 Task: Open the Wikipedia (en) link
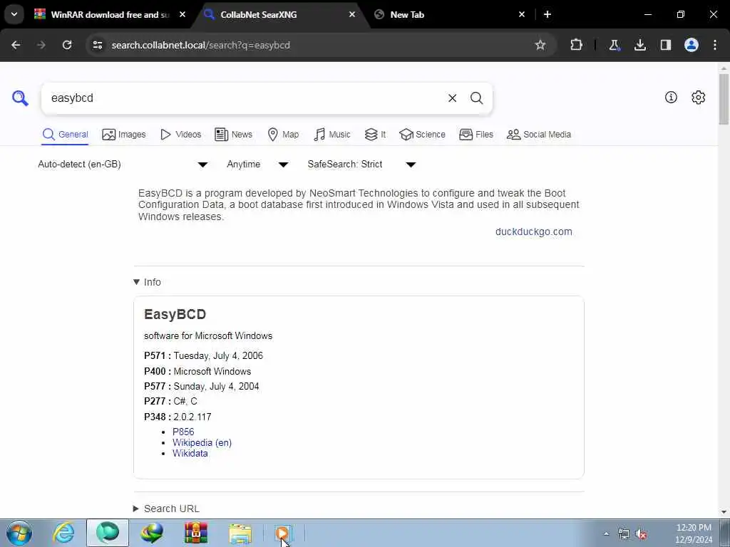tap(202, 442)
